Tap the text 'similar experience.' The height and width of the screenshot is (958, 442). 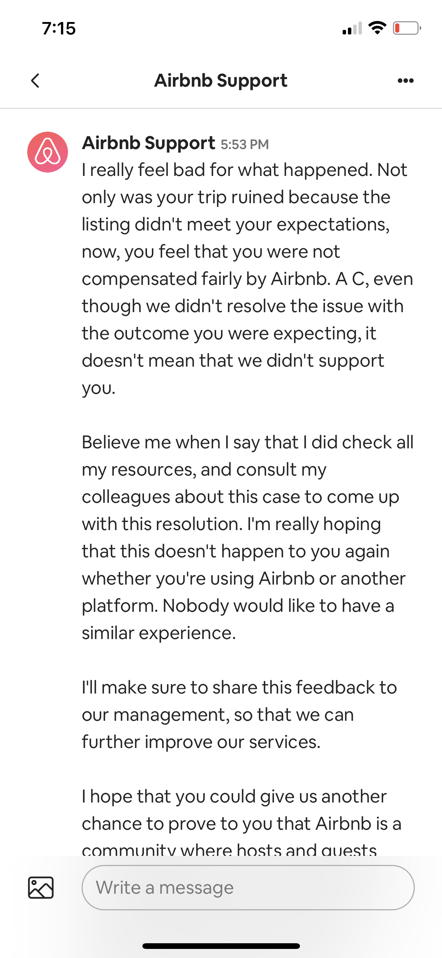(159, 633)
